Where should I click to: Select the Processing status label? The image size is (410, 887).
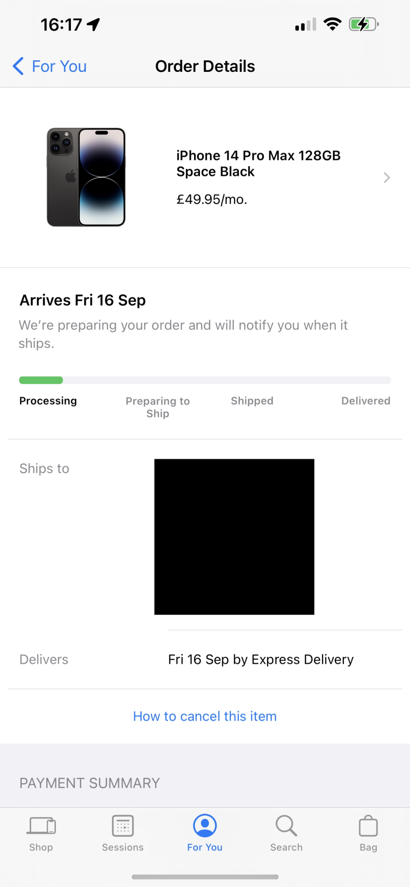click(x=48, y=401)
